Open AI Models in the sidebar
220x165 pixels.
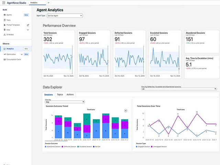(10, 35)
